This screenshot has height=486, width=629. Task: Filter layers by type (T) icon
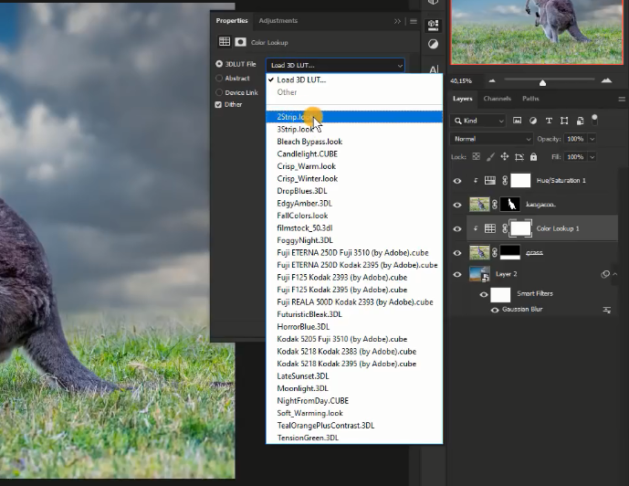pyautogui.click(x=549, y=121)
